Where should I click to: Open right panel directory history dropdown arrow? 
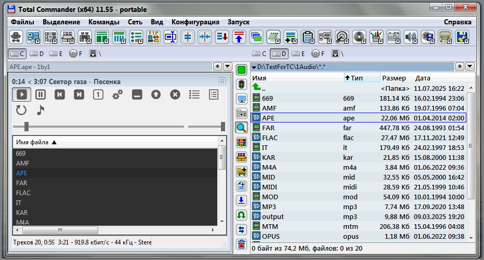pyautogui.click(x=470, y=66)
